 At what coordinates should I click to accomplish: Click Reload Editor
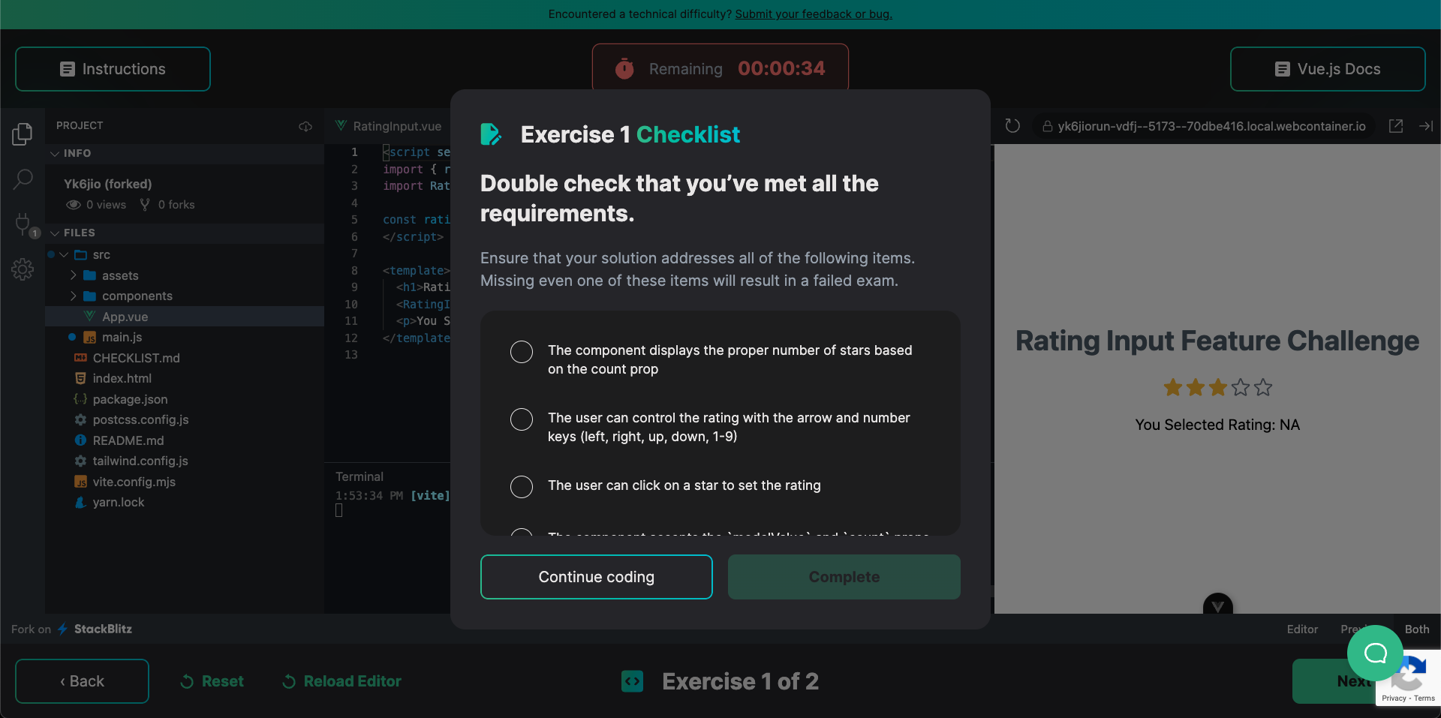tap(341, 681)
